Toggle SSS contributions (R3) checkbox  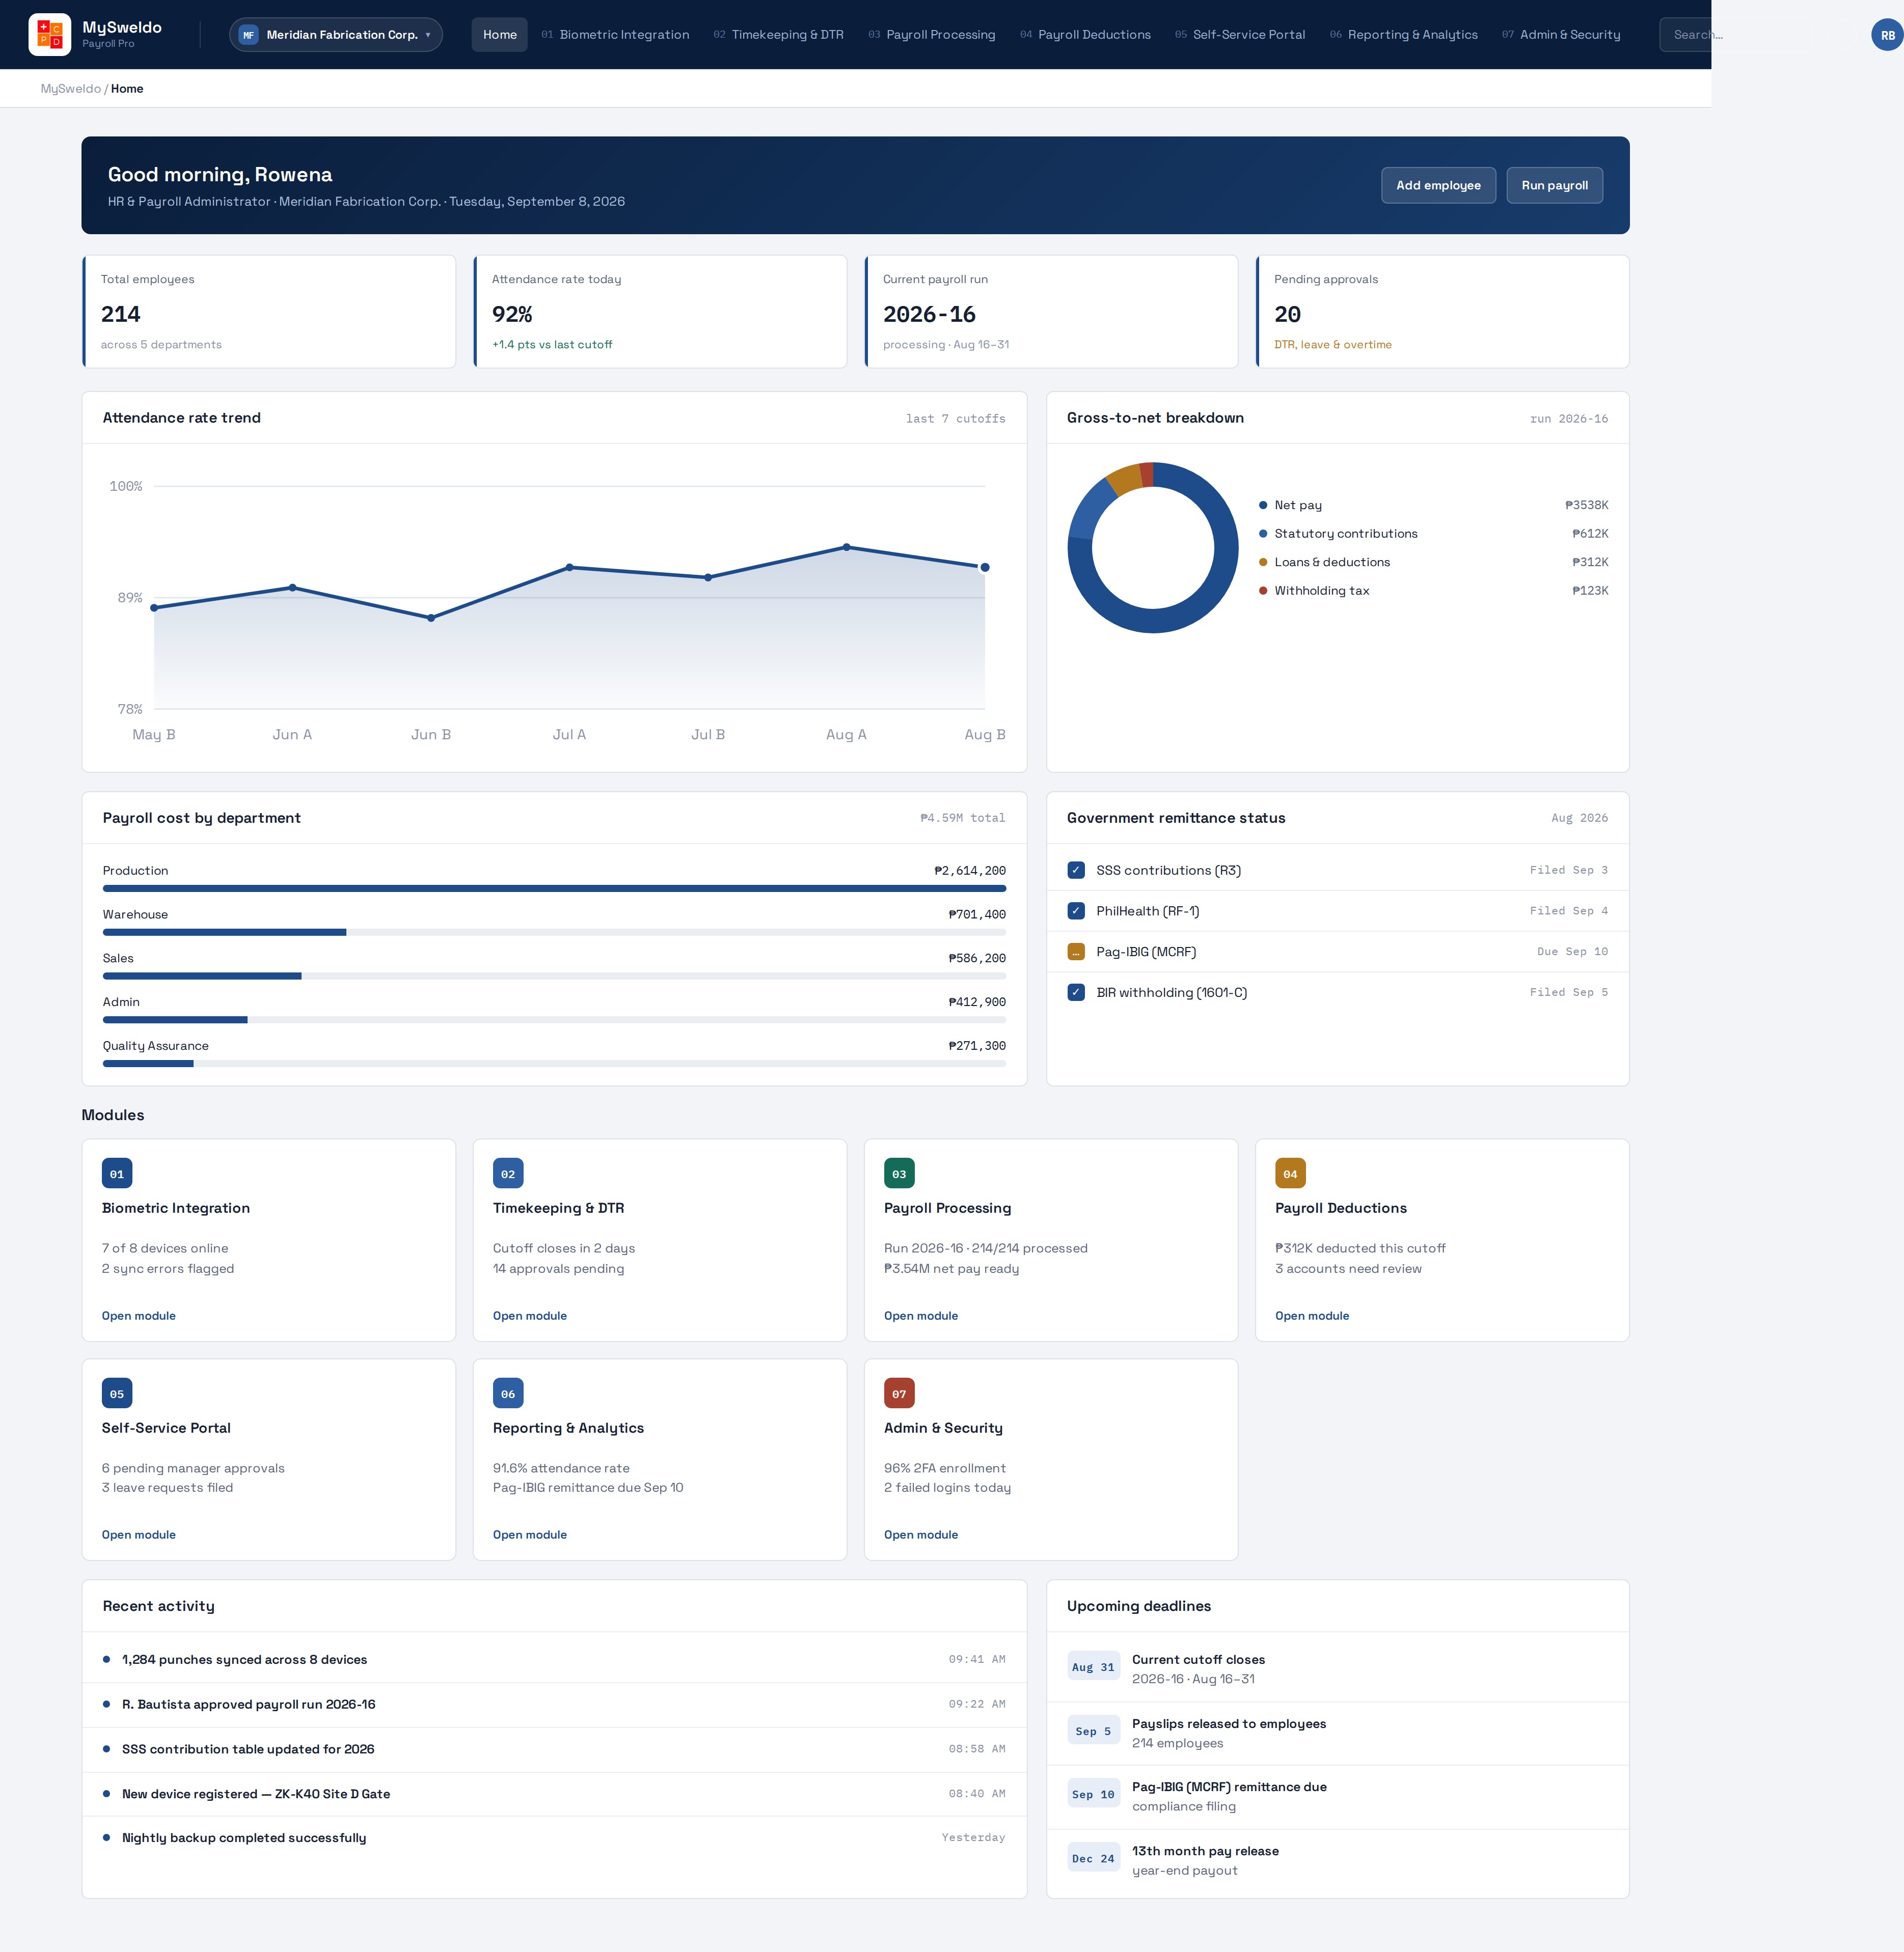[x=1076, y=871]
